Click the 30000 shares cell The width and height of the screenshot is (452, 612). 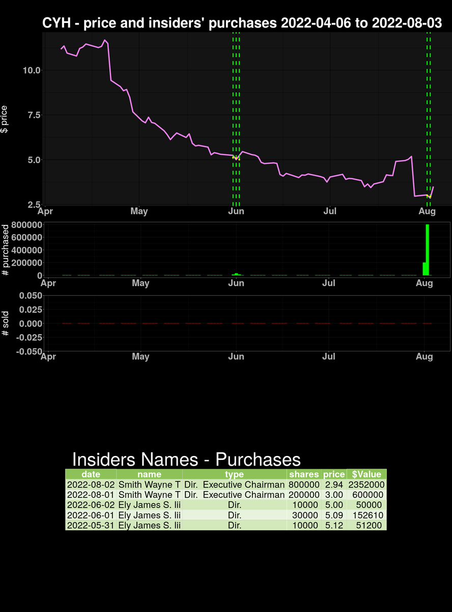[304, 515]
